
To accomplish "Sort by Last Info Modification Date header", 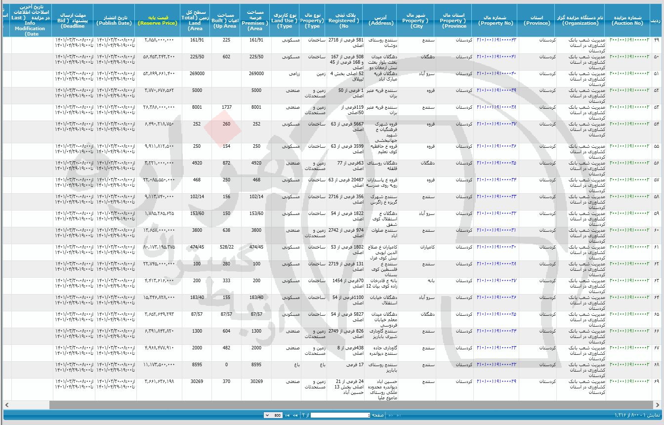I will (x=32, y=20).
